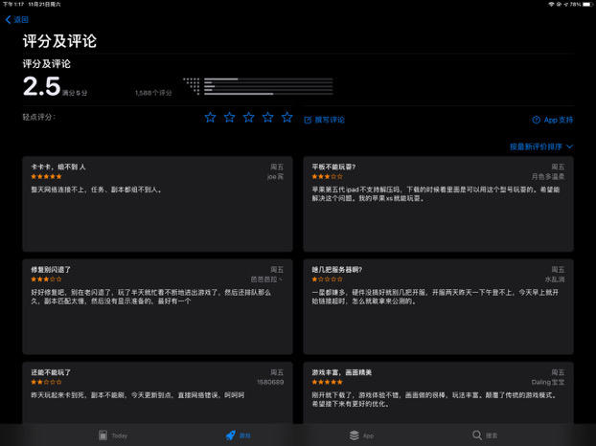The width and height of the screenshot is (596, 446).
Task: Click the battery indicator in status bar
Action: click(587, 4)
